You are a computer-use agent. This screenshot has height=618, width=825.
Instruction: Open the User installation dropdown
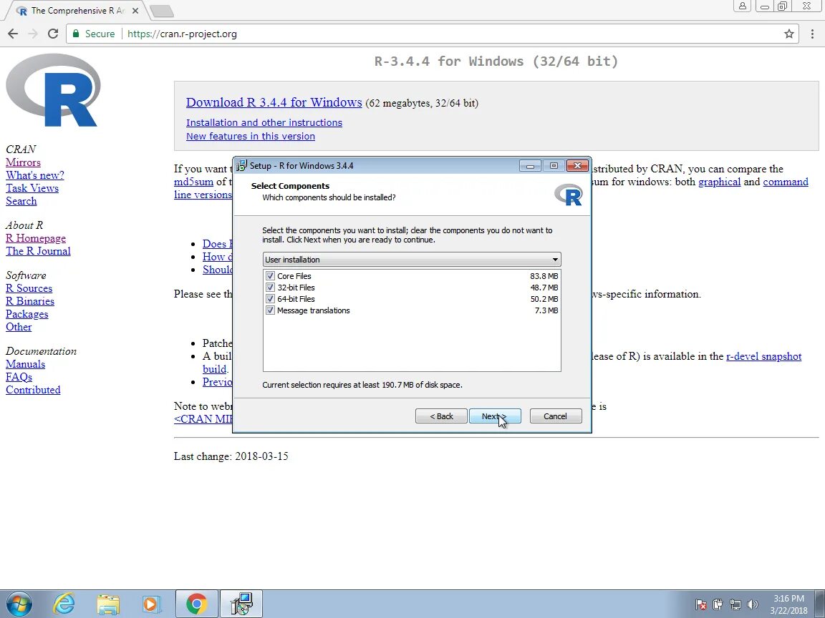(x=412, y=260)
